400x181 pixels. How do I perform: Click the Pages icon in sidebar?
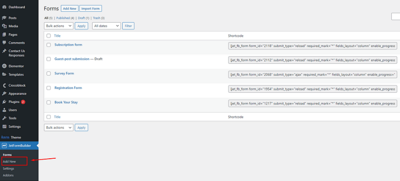4,35
